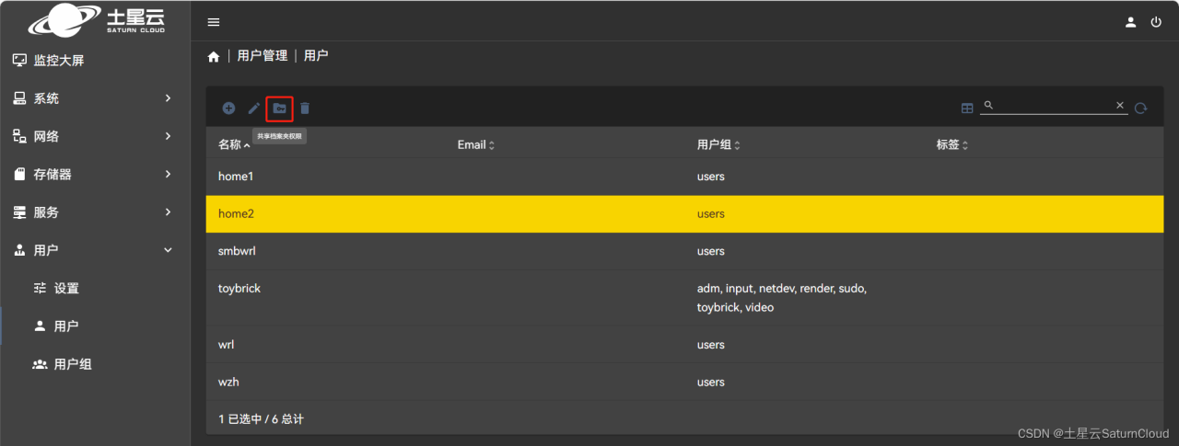Click the 用户管理 breadcrumb link

tap(263, 56)
